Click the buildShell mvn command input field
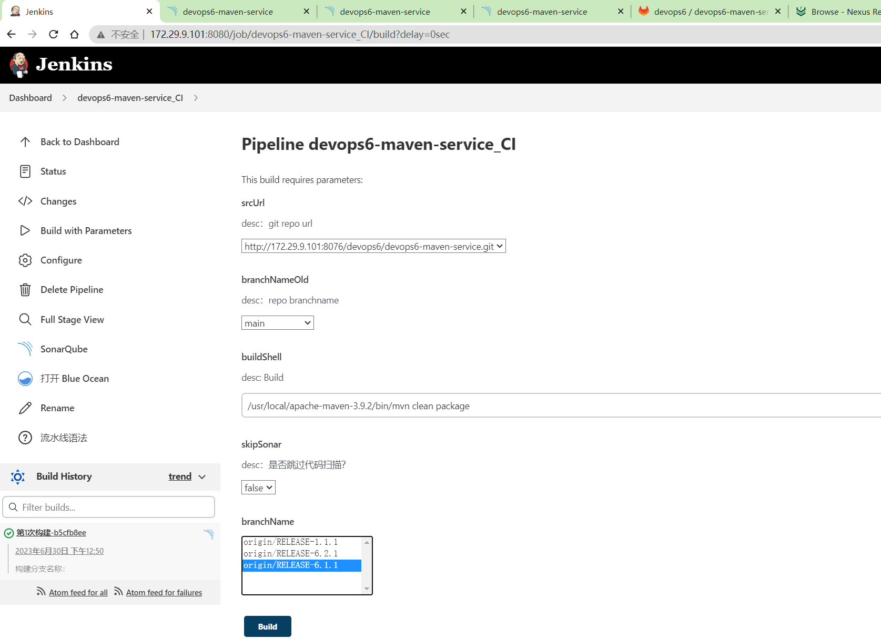 point(561,405)
